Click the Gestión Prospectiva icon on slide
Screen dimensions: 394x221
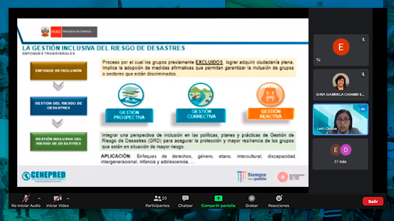click(131, 95)
